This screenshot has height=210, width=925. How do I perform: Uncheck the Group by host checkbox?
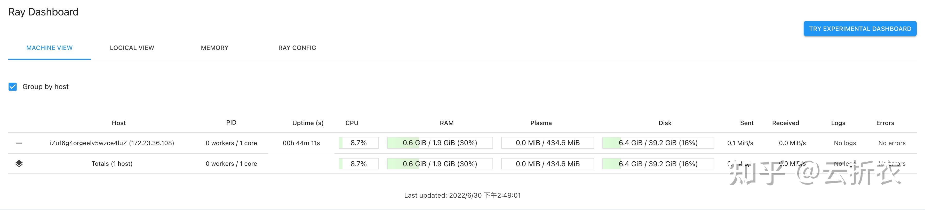[13, 87]
